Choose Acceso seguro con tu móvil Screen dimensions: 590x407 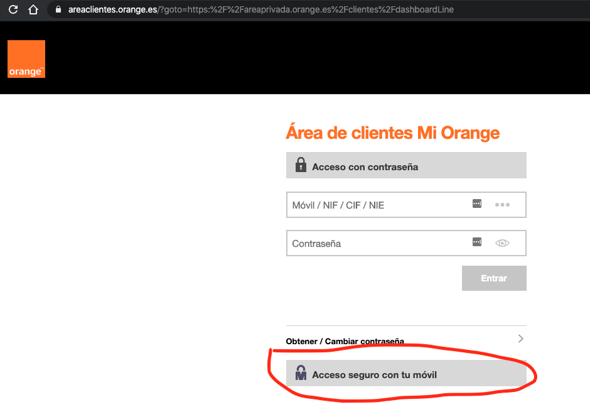[406, 373]
